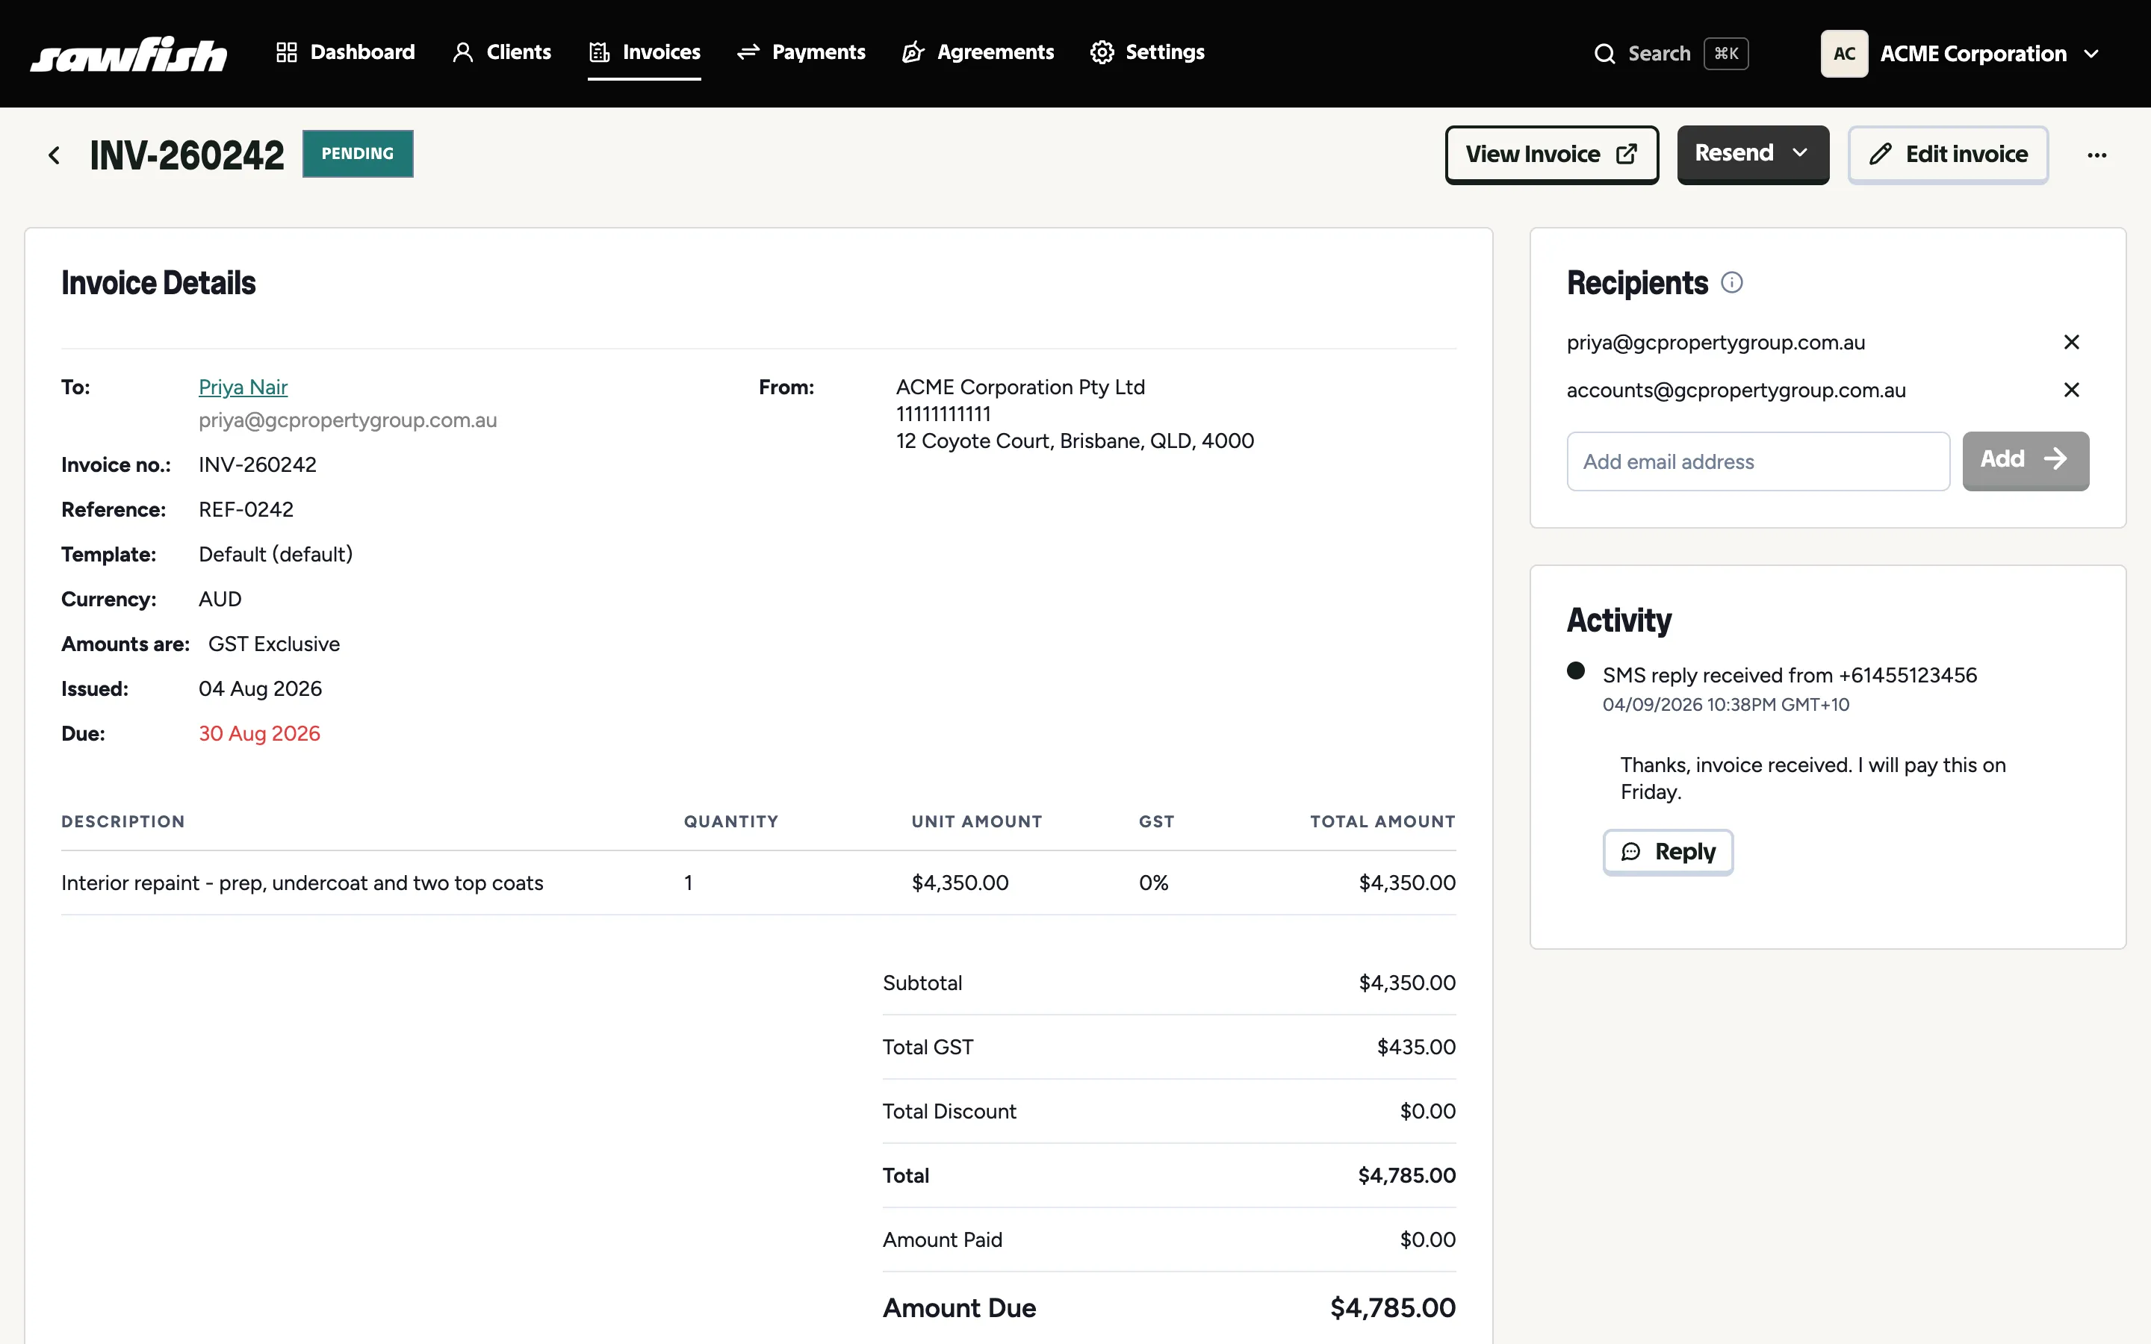Select the Interior repaint line item description
Viewport: 2151px width, 1344px height.
tap(302, 883)
